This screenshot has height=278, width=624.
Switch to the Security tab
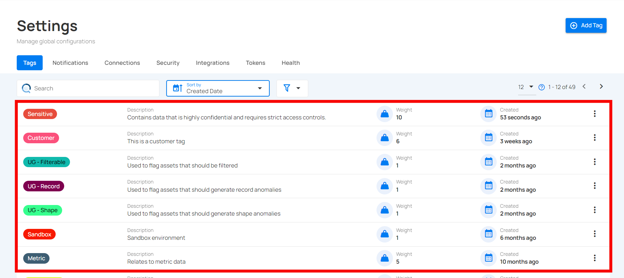pos(168,63)
